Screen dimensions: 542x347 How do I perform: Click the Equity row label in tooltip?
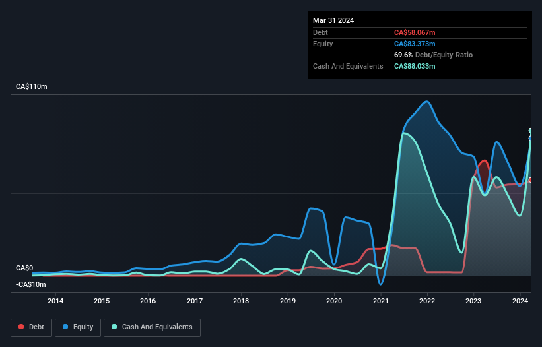323,44
